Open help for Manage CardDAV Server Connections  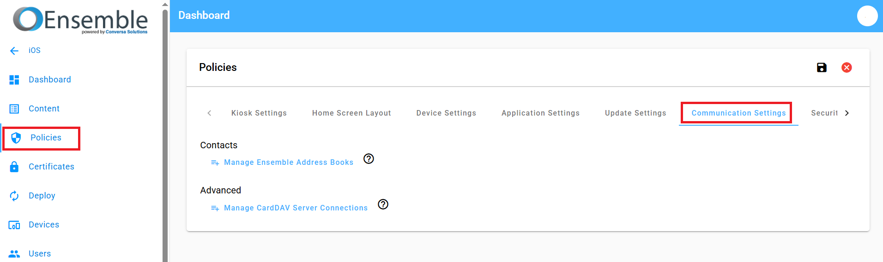pos(383,204)
